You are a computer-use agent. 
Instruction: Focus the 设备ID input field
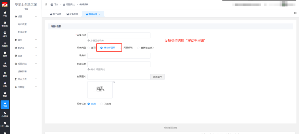119,56
